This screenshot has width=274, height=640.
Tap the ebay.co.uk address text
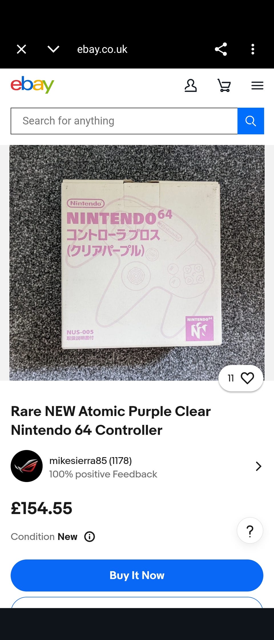point(102,49)
